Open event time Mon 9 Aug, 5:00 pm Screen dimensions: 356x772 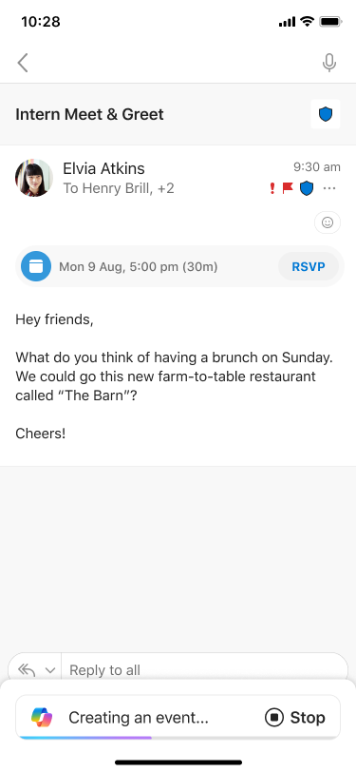point(139,267)
